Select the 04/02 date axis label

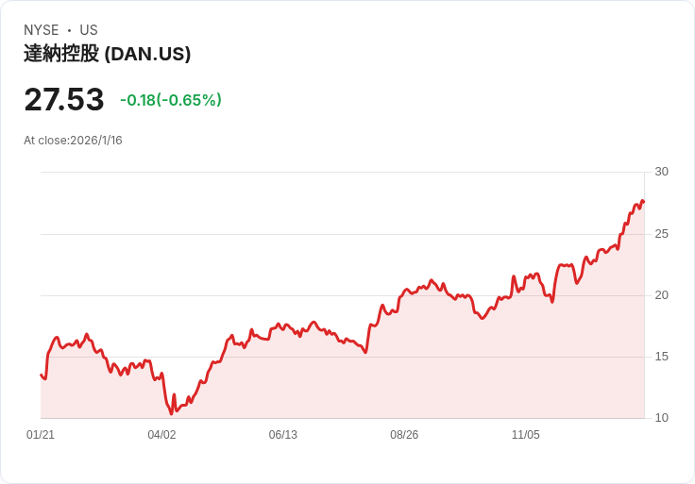click(x=161, y=435)
